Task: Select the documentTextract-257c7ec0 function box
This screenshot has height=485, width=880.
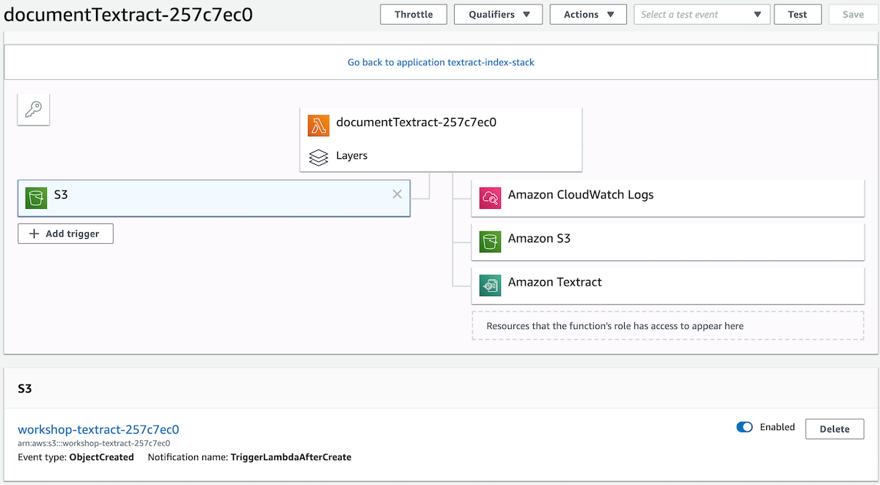Action: [441, 140]
